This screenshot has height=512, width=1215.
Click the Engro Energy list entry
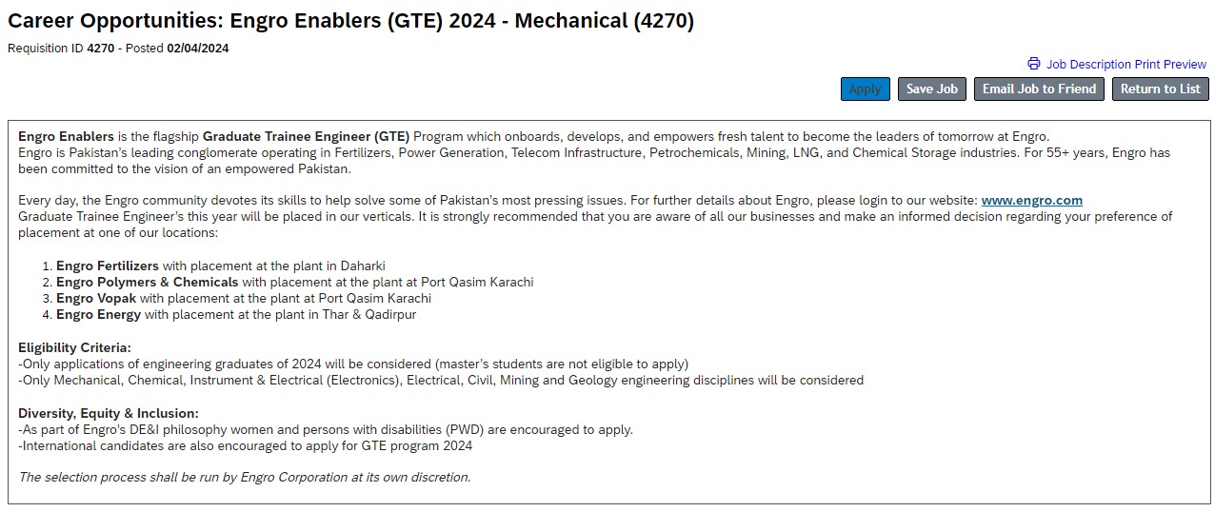(98, 314)
